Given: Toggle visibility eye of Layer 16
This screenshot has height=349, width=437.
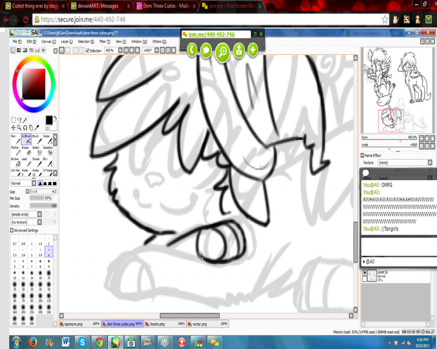Looking at the screenshot, I should 364,273.
